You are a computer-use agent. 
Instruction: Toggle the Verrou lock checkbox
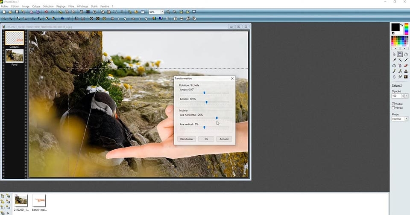coord(393,107)
